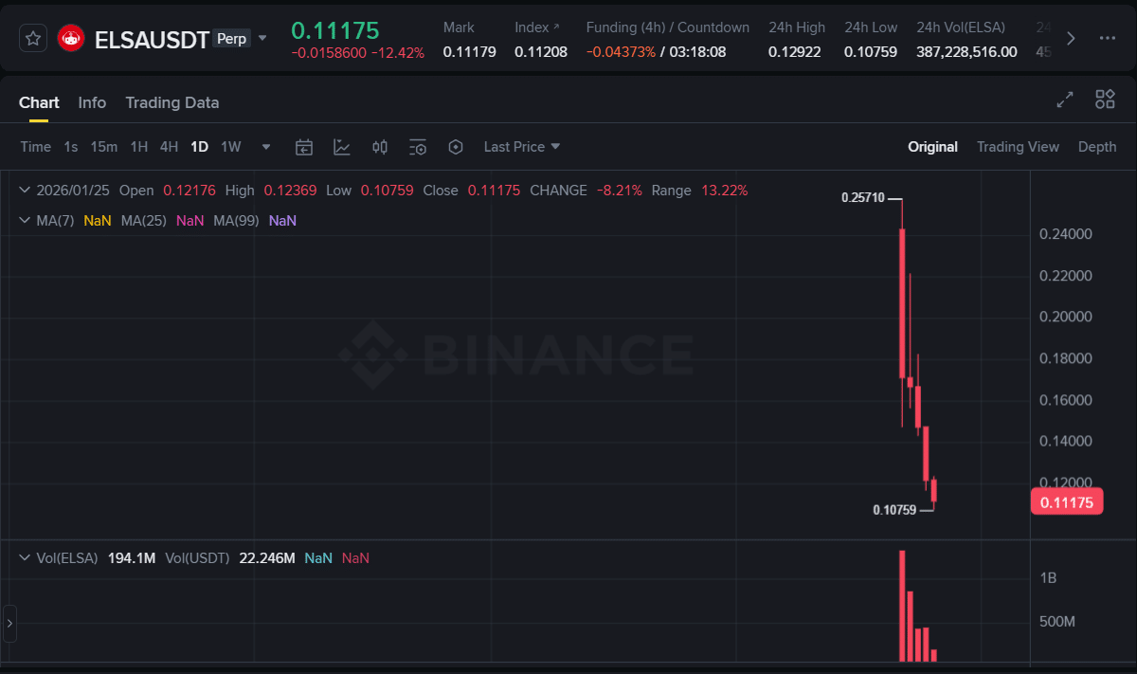
Task: Open the Info tab
Action: (x=92, y=102)
